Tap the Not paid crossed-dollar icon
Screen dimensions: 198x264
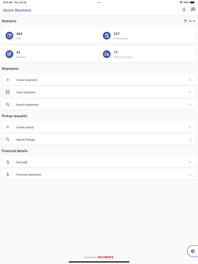point(8,162)
